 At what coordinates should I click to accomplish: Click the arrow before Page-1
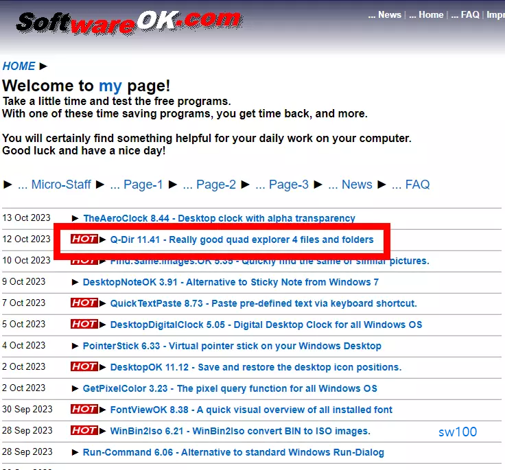[100, 185]
